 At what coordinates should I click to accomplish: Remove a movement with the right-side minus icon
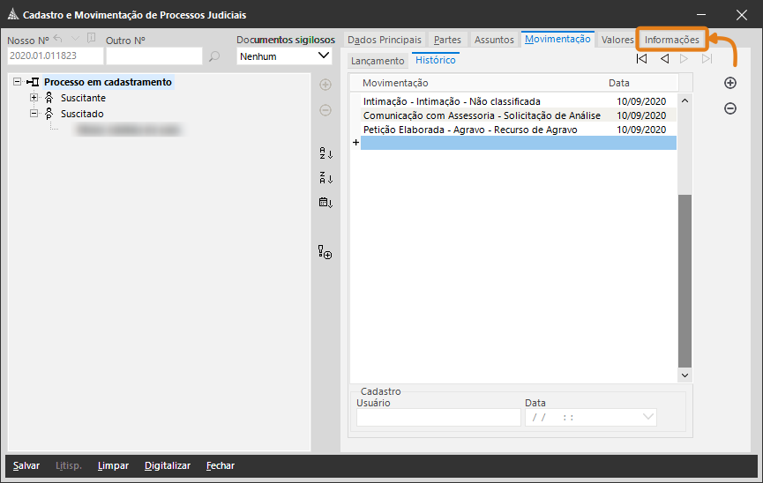click(730, 108)
